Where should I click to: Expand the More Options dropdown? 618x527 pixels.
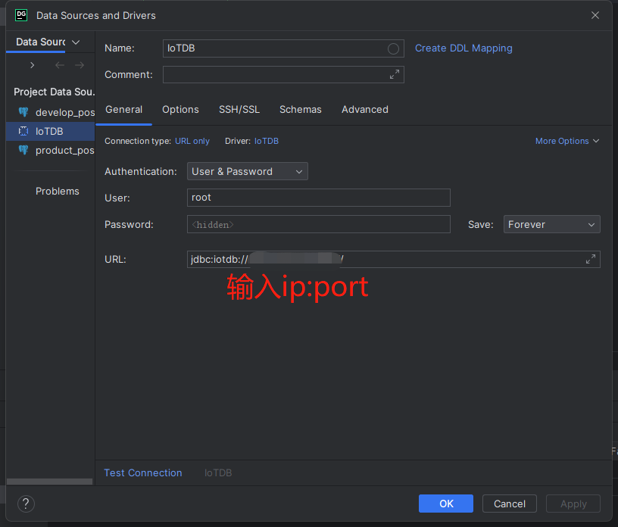pos(567,141)
